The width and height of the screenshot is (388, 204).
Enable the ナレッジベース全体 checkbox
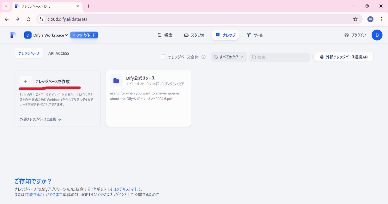coord(163,57)
